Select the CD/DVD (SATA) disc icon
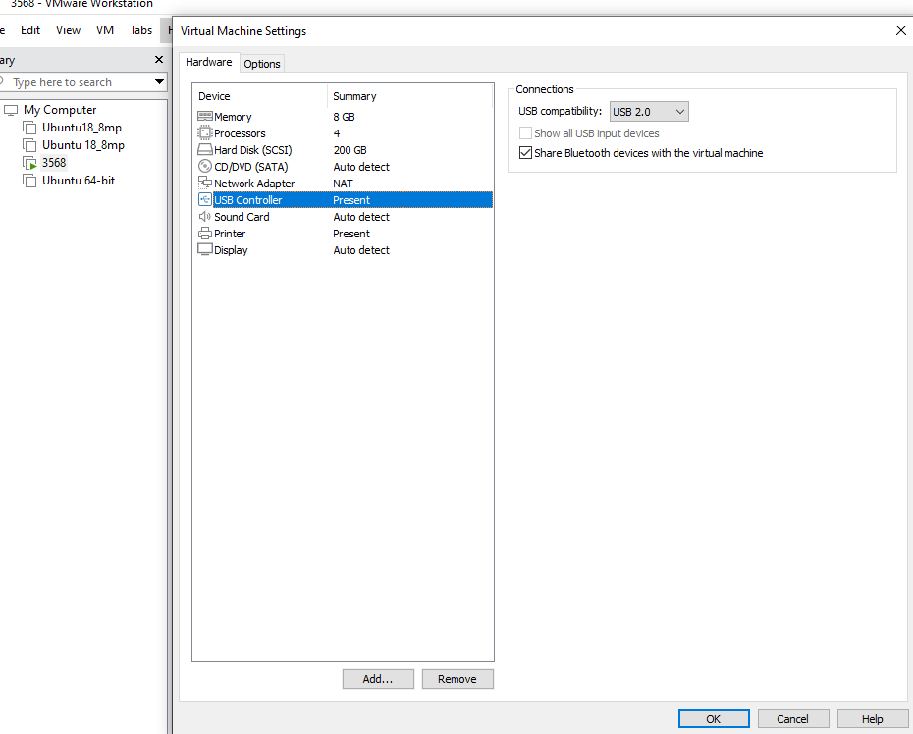913x734 pixels. [205, 167]
